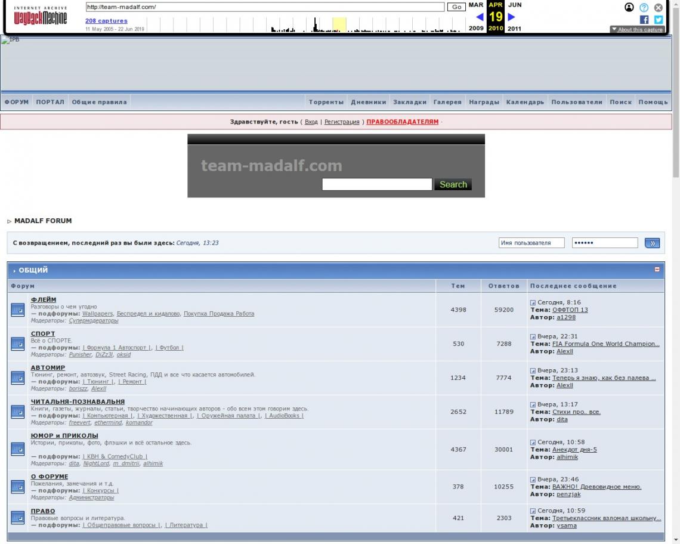Click the team-madalf.com search box

point(377,184)
